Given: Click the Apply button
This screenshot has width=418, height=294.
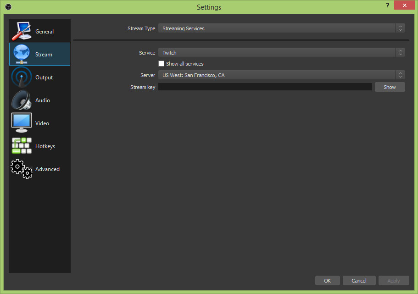Looking at the screenshot, I should tap(394, 280).
